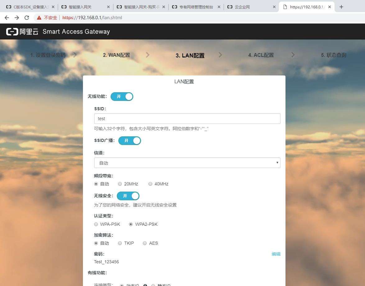
Task: Go to wizard step 3. LAN配置
Action: [190, 55]
